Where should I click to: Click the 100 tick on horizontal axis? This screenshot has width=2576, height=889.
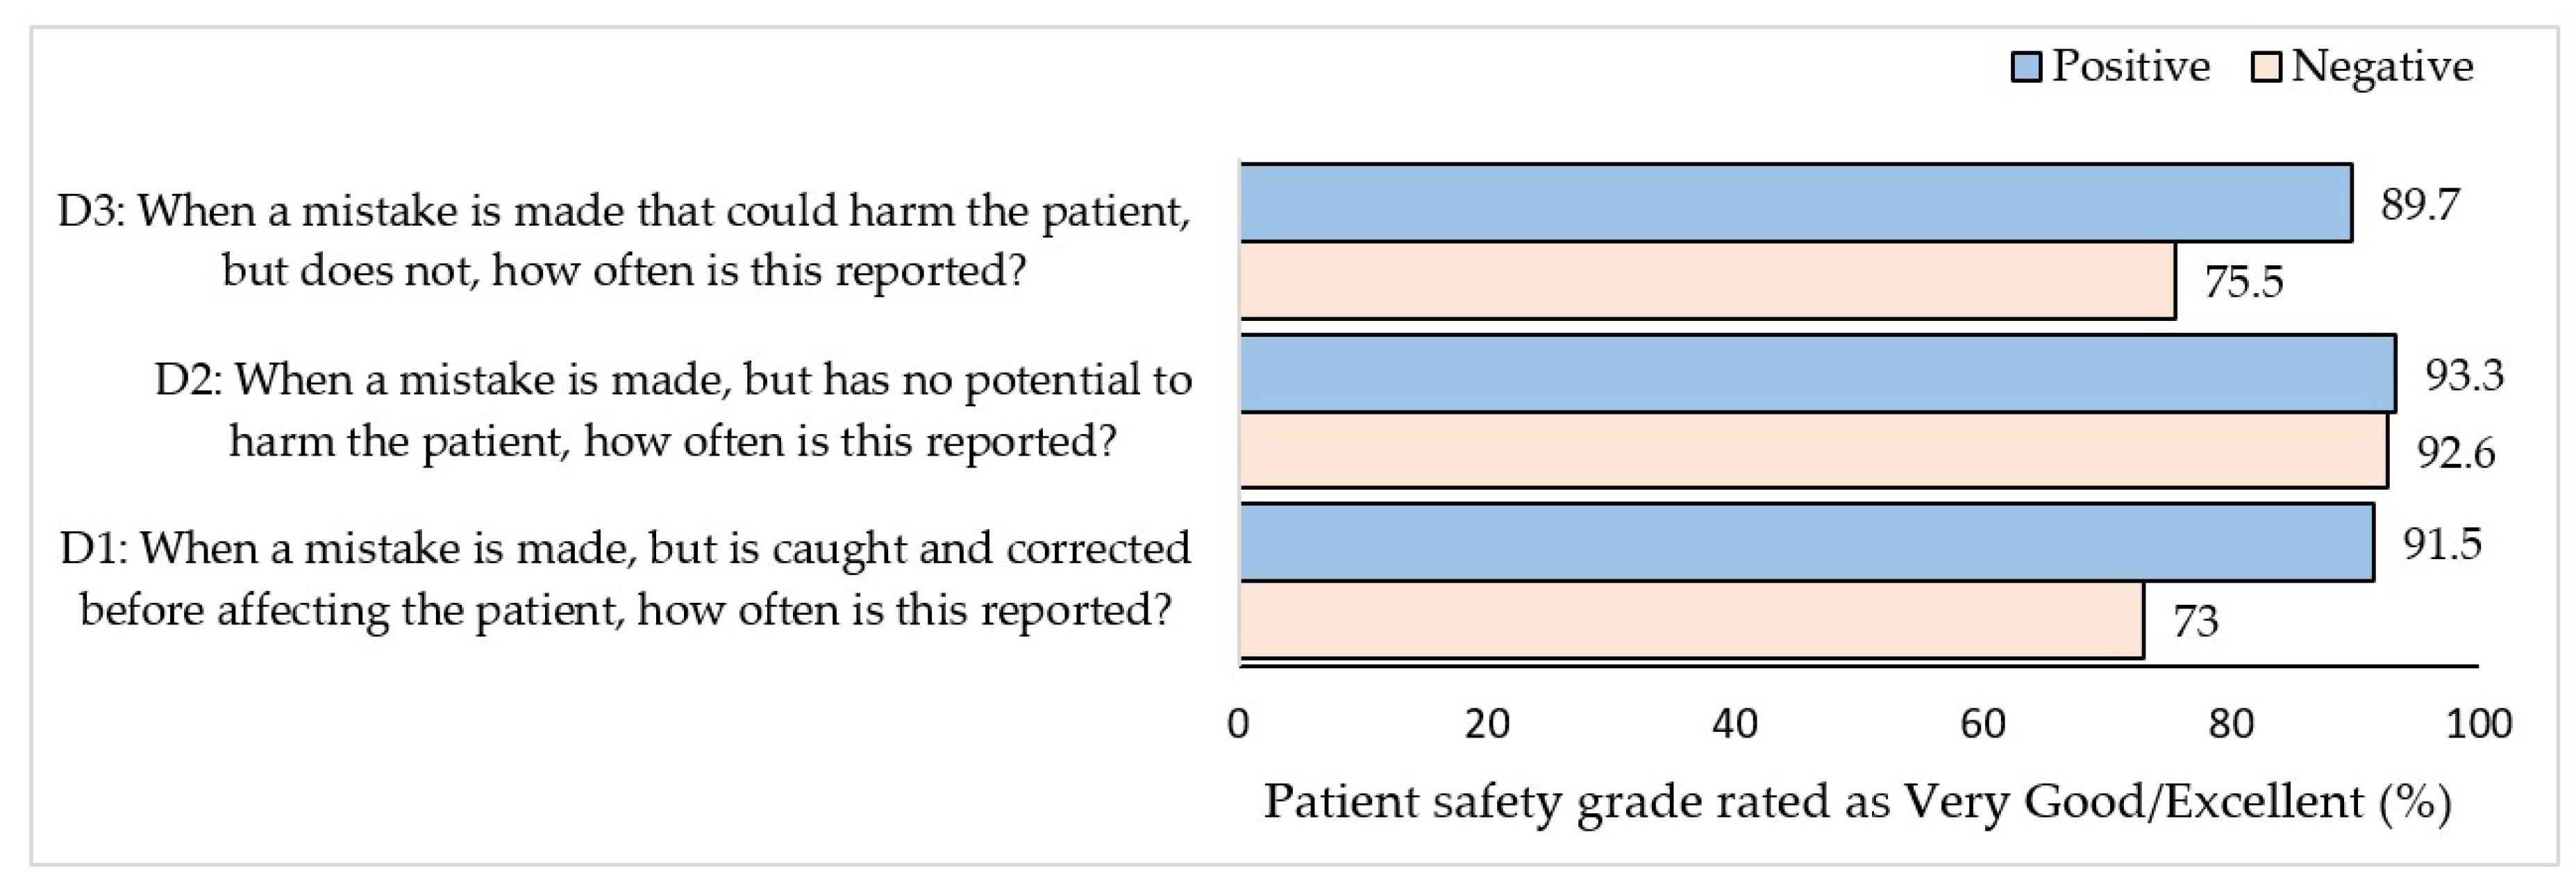coord(2478,723)
